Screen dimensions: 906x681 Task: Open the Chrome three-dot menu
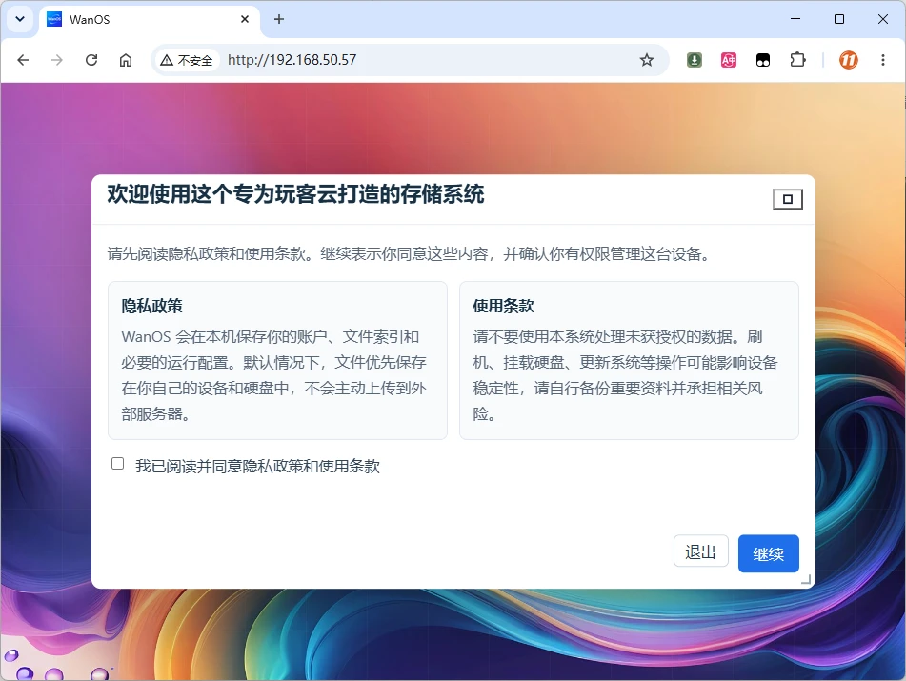pyautogui.click(x=883, y=60)
